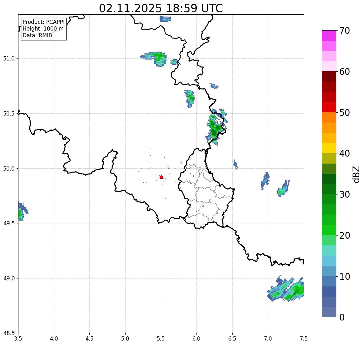Click the "Product: PCAPPI" legend line
The image size is (364, 345).
[x=44, y=22]
